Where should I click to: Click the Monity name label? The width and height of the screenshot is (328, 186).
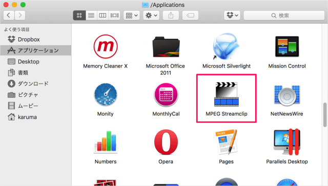(106, 114)
